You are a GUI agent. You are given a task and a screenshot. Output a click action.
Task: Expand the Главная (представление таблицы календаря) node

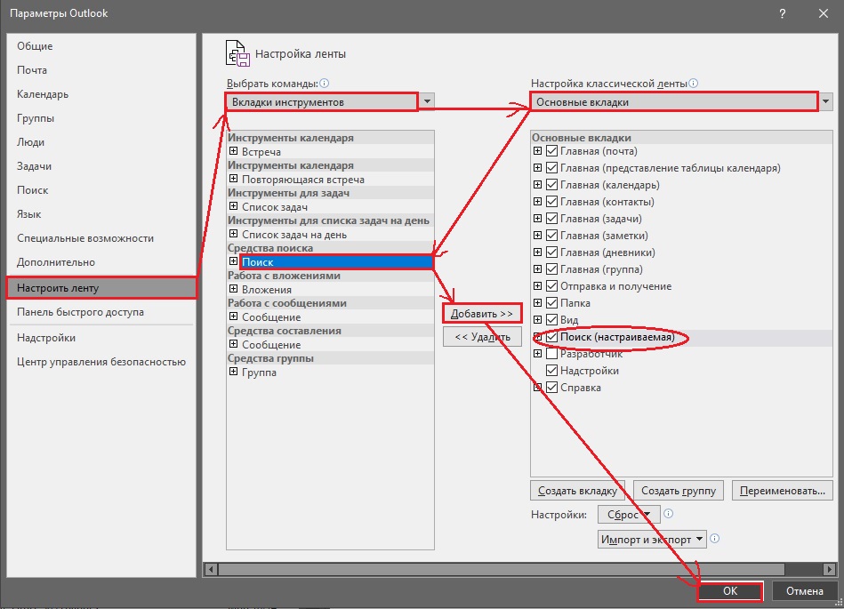coord(537,168)
